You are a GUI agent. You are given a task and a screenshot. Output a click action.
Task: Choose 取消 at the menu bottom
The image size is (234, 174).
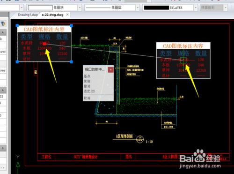click(87, 98)
